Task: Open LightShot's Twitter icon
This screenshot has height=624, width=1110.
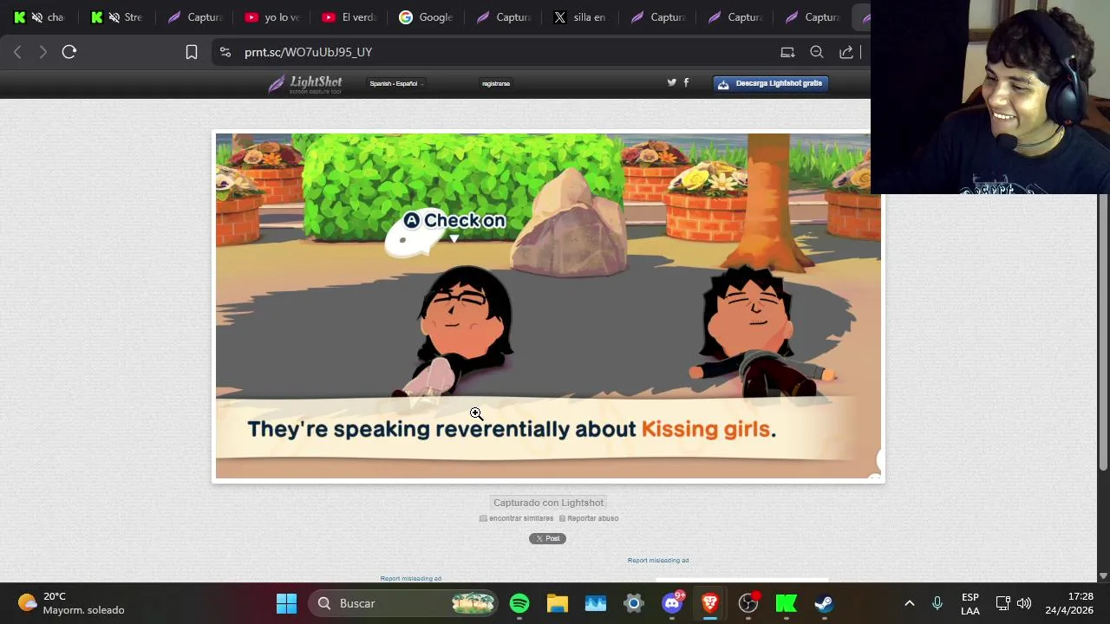Action: coord(671,82)
